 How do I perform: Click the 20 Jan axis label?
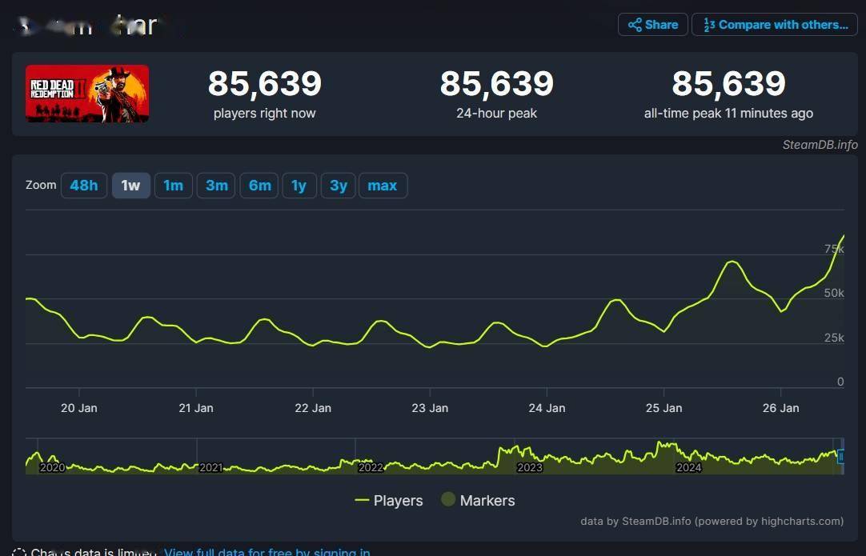79,408
